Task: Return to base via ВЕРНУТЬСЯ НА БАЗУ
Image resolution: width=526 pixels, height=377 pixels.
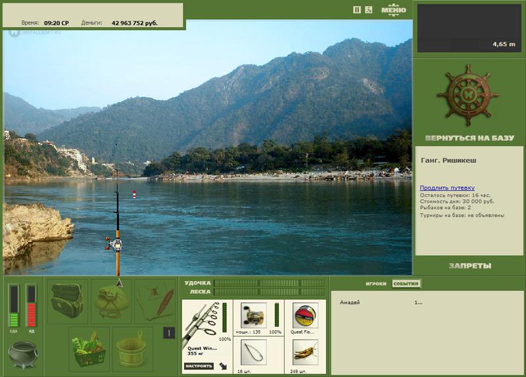Action: 469,138
